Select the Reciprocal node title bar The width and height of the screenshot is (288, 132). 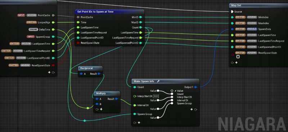coord(90,68)
